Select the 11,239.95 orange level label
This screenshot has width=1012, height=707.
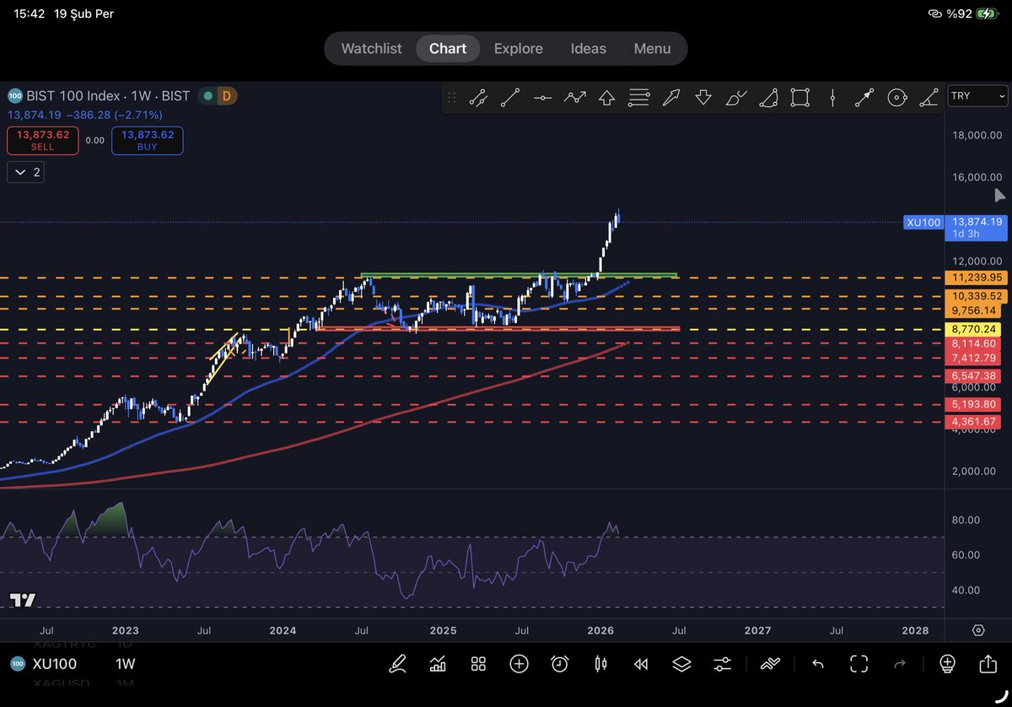click(x=977, y=277)
